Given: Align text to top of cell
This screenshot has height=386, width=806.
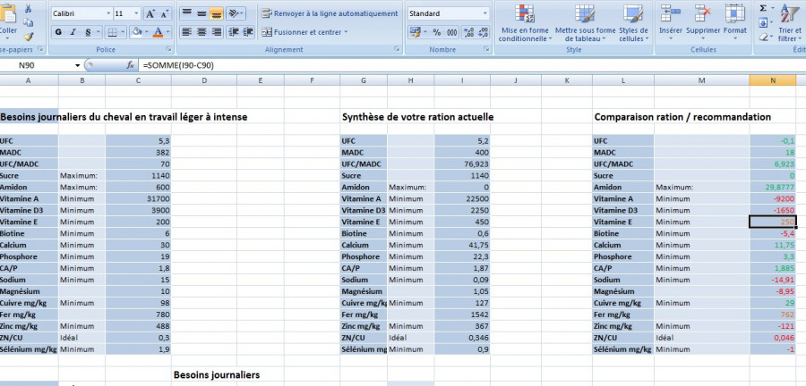Looking at the screenshot, I should tap(186, 13).
